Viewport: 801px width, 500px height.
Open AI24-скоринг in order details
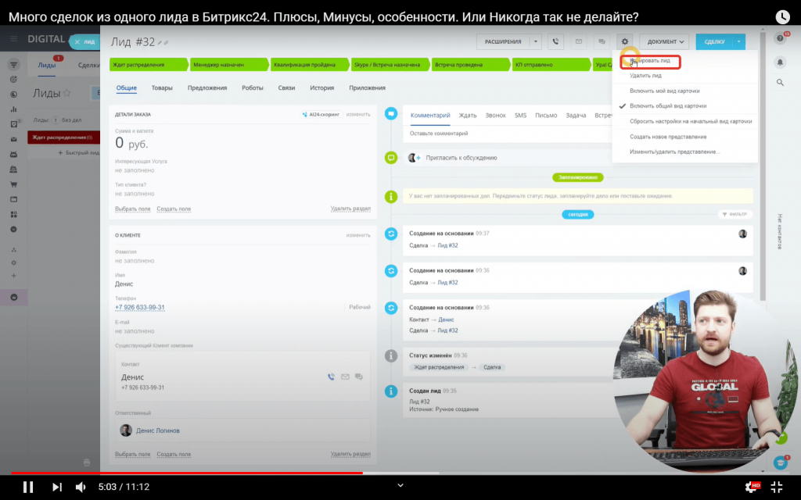[x=321, y=115]
